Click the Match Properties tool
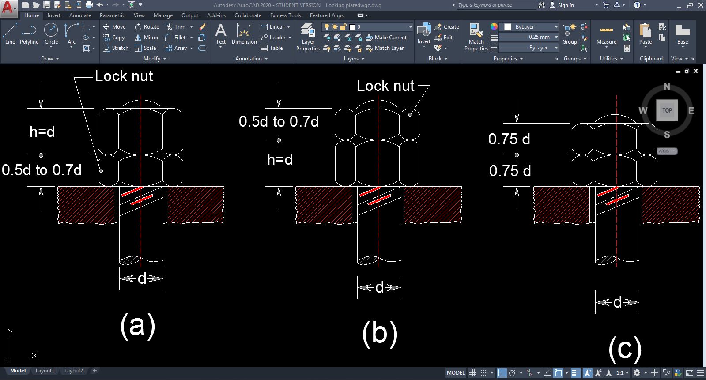The image size is (706, 380). point(476,37)
